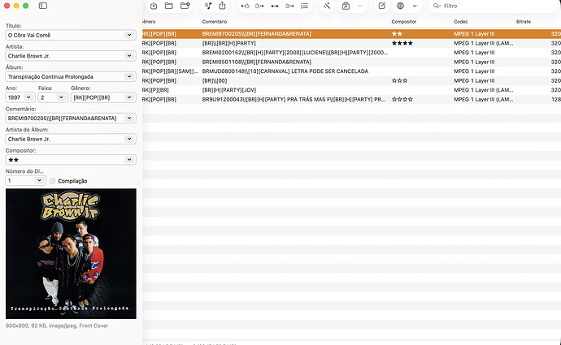Expand the Artista do Álbum dropdown arrow
Viewport: 561px width, 345px height.
click(129, 139)
